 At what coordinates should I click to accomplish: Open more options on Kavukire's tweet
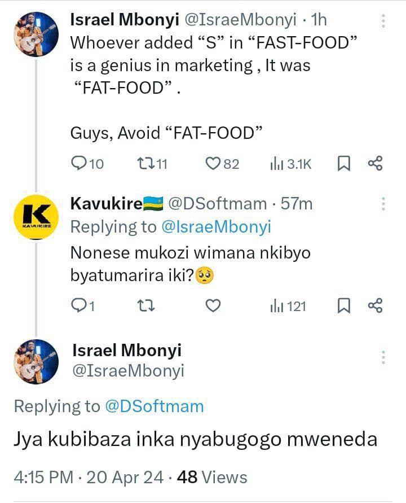(x=383, y=204)
